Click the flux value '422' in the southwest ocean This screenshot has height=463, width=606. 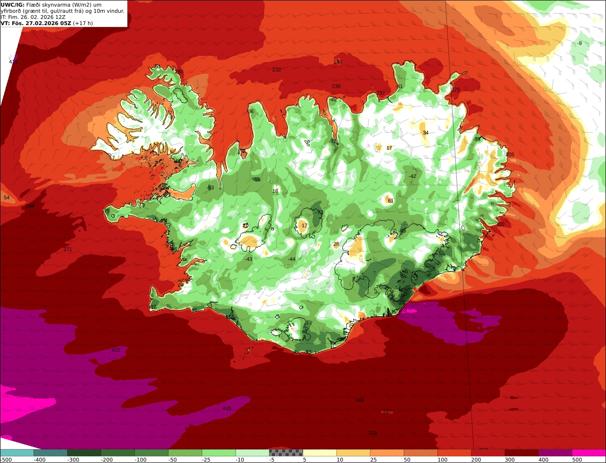pos(116,350)
